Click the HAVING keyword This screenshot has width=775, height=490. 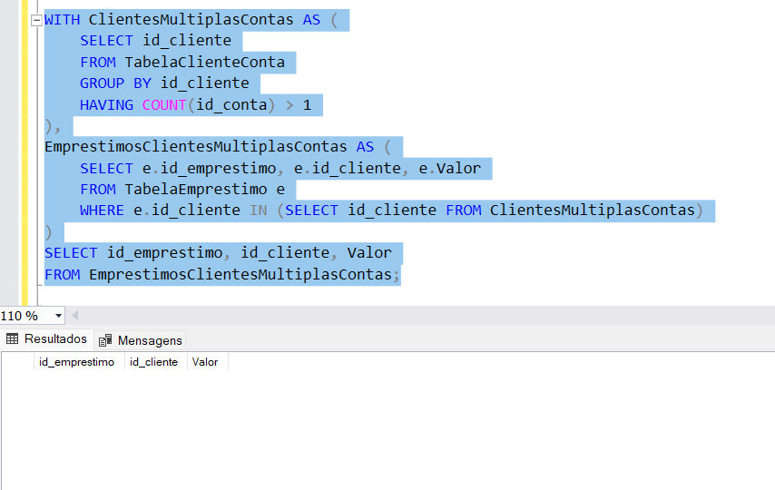coord(106,105)
